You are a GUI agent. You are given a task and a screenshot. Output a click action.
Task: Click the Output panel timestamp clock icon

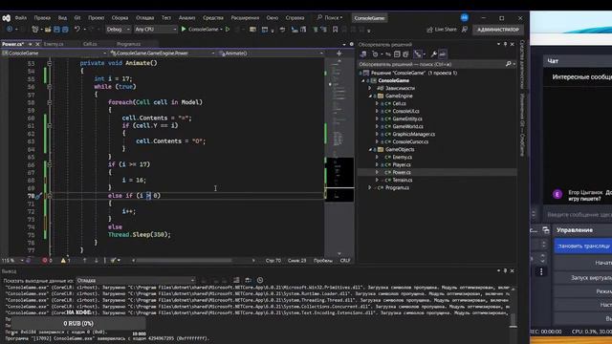point(260,280)
